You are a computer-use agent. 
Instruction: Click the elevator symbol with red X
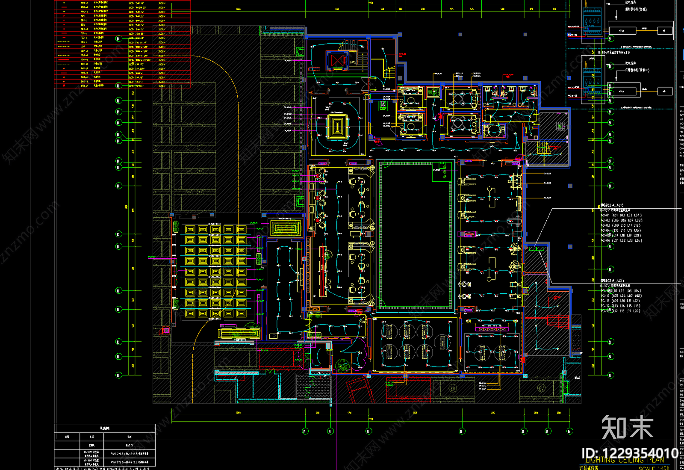coord(337,60)
